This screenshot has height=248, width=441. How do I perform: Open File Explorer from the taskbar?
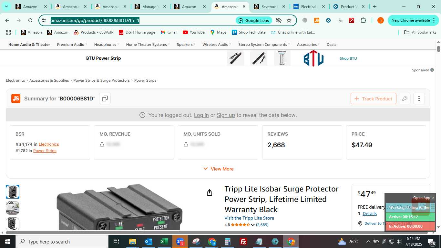(132, 242)
